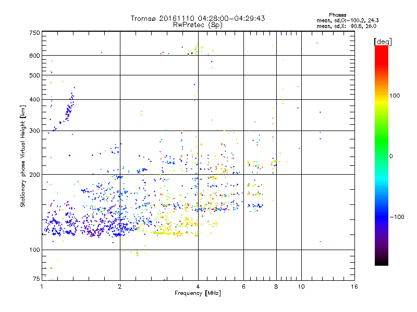This screenshot has height=312, width=417.
Task: Click y-axis tick label '100'
Action: [34, 250]
